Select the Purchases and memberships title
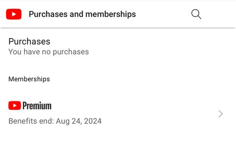The width and height of the screenshot is (236, 147). pyautogui.click(x=82, y=14)
